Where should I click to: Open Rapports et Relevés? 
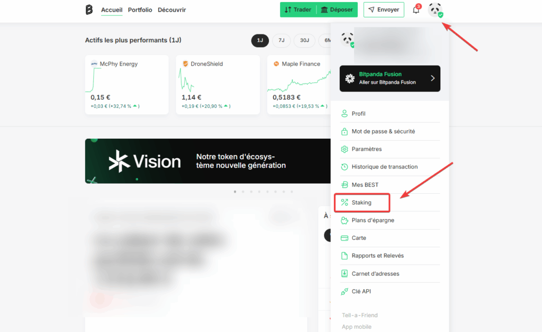(x=390, y=256)
